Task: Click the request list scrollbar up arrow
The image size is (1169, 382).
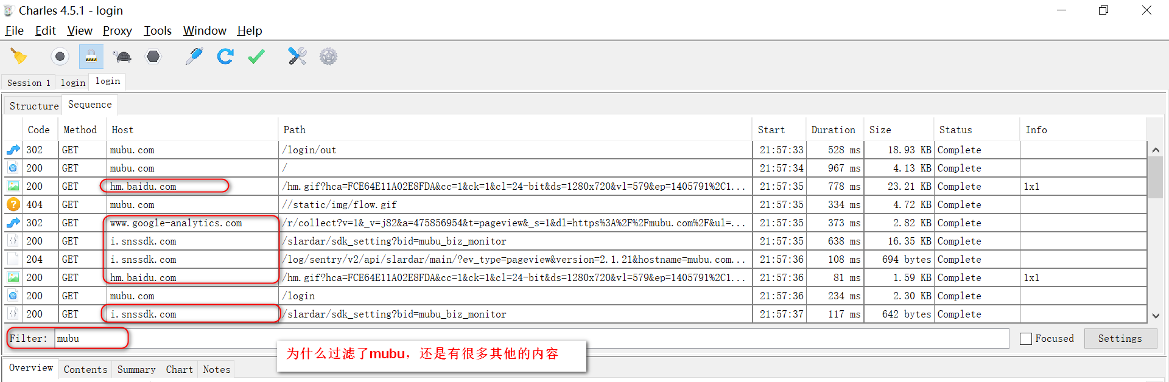Action: [x=1156, y=150]
